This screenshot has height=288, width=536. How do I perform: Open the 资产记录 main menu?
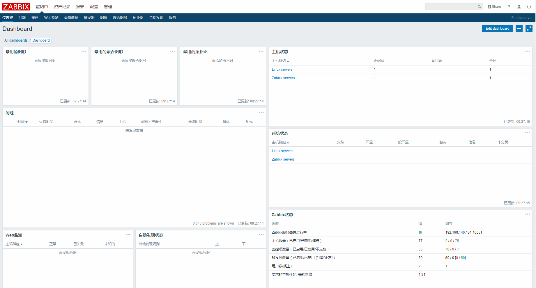62,7
